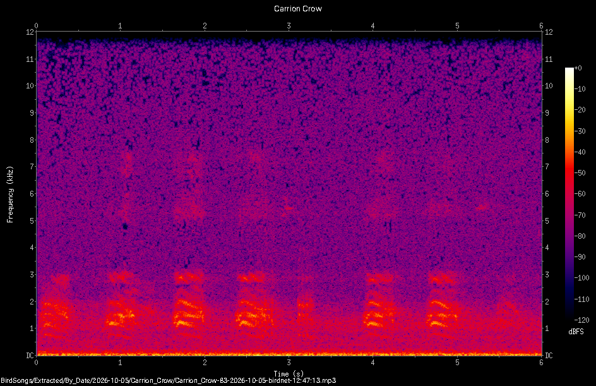This screenshot has width=596, height=386.
Task: Click the '-120' colorbar value
Action: coord(581,320)
